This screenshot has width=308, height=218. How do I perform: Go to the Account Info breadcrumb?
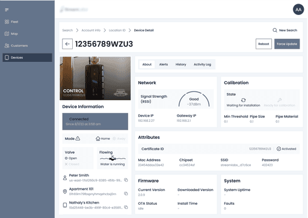91,30
